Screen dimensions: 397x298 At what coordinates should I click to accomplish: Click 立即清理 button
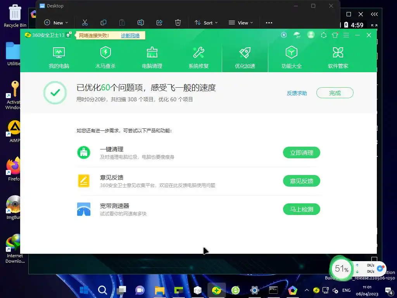pos(302,152)
